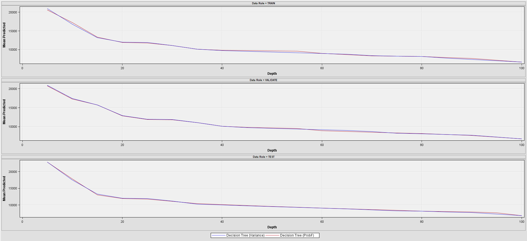The image size is (527, 241).
Task: Click the Data Role = TRAIN panel header
Action: (x=263, y=3)
